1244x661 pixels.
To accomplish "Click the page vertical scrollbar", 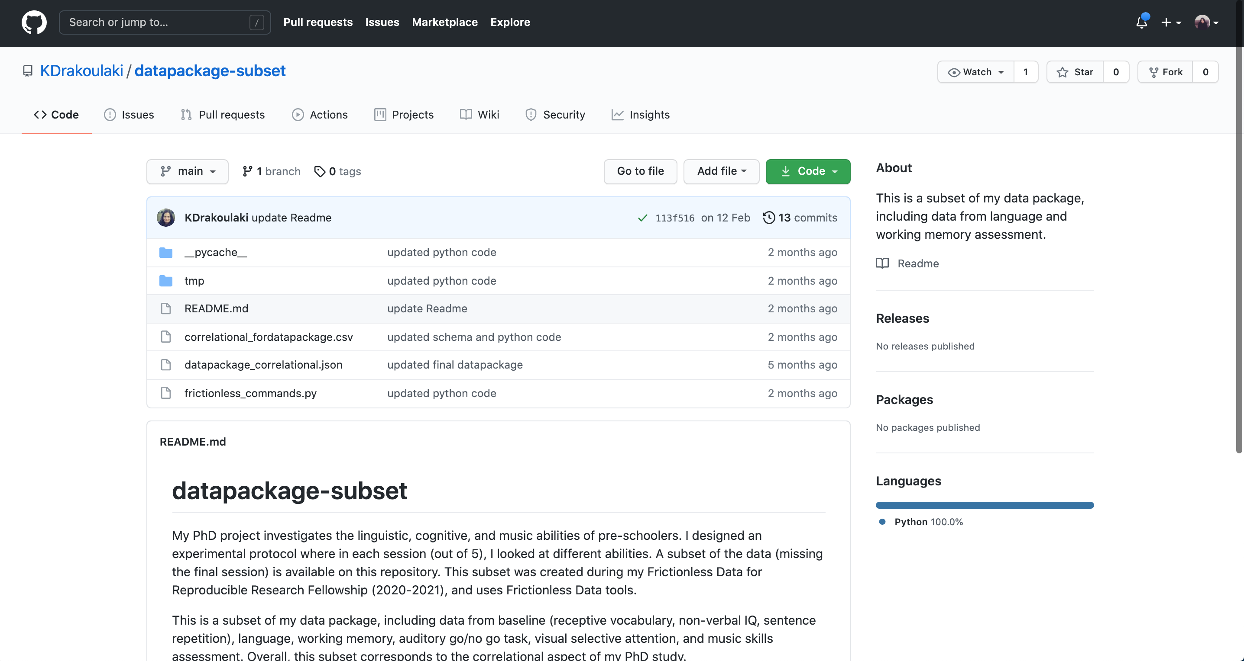I will (1239, 227).
